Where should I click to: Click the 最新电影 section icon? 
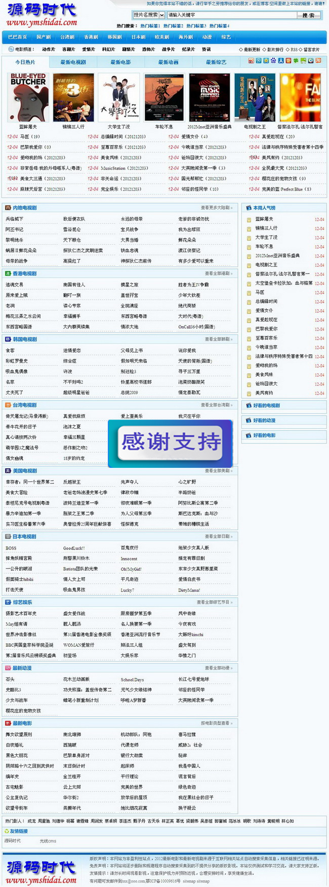8,723
